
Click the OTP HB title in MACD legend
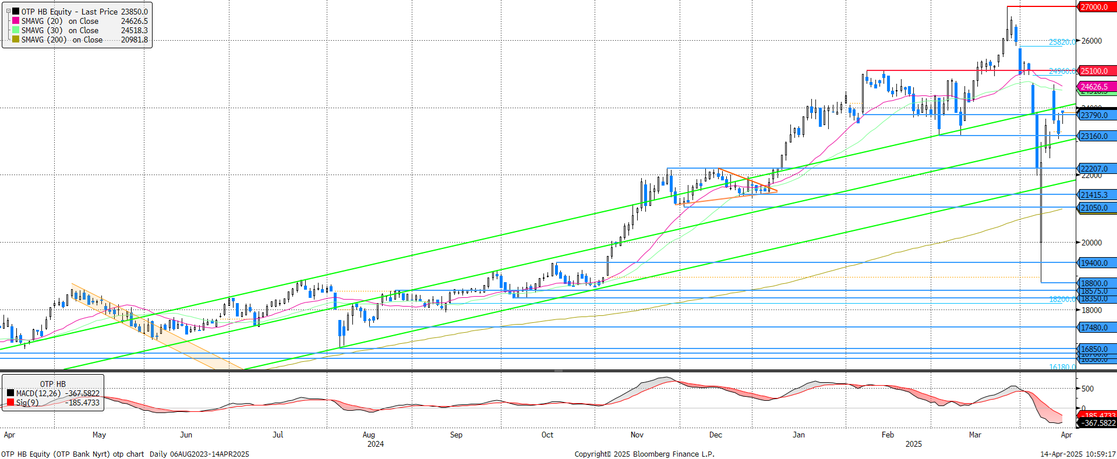pyautogui.click(x=53, y=384)
